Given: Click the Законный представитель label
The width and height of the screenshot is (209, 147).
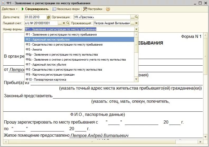Looking at the screenshot, I should coord(28,96).
